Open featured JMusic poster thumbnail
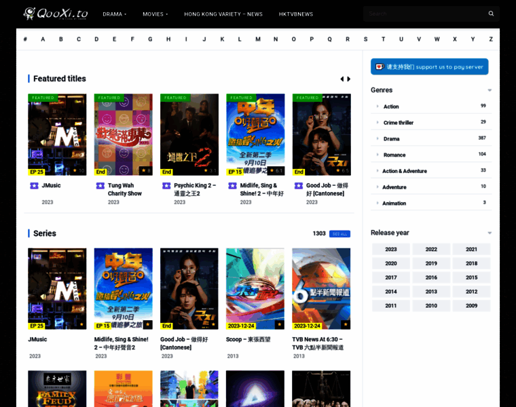This screenshot has width=516, height=407. [57, 134]
